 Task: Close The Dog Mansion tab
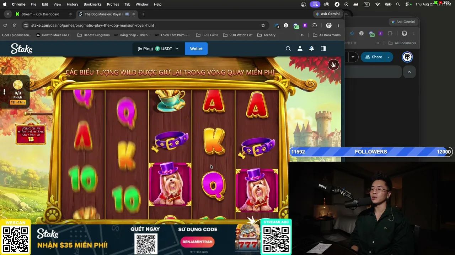pos(134,14)
